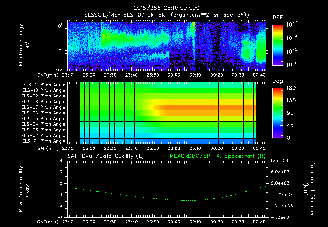
Task: Click the 6.0e+03 right axis tick label
Action: pyautogui.click(x=280, y=172)
